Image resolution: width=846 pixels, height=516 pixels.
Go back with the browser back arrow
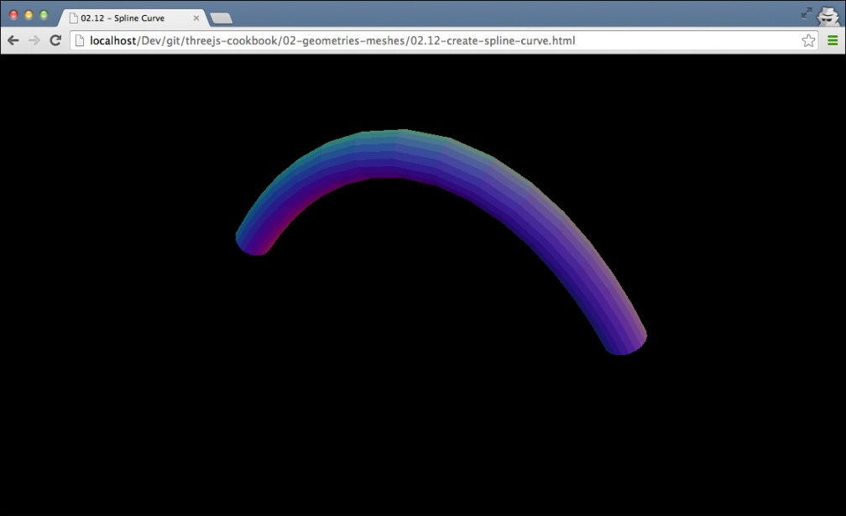point(13,40)
